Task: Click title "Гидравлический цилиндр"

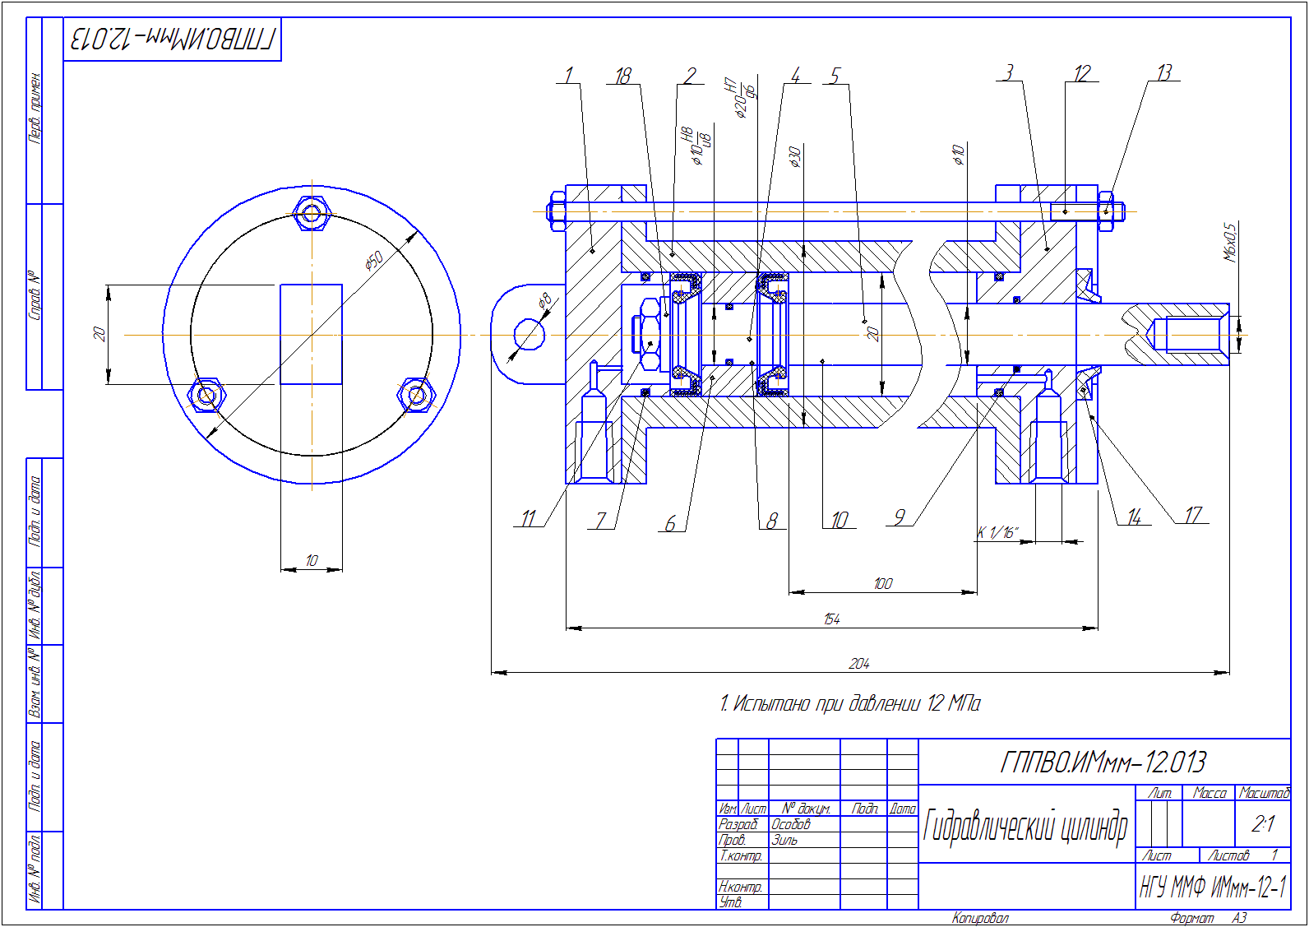Action: click(1025, 826)
